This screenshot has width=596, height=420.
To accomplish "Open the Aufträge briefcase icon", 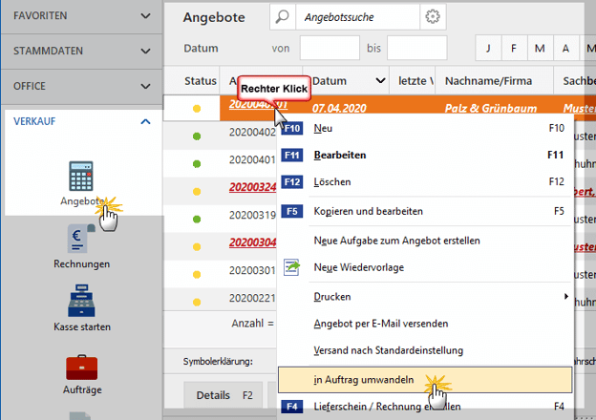I will tap(81, 367).
